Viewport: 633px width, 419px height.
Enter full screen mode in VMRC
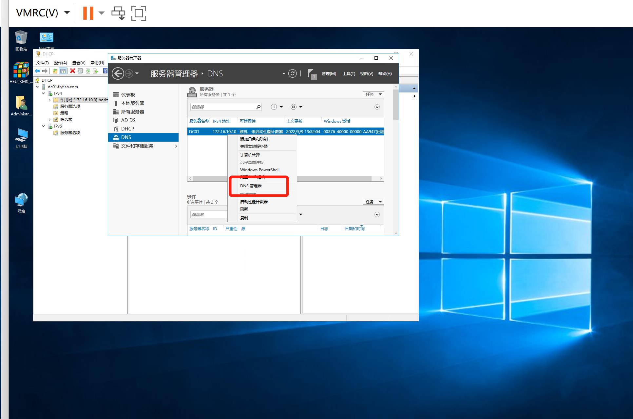coord(139,13)
